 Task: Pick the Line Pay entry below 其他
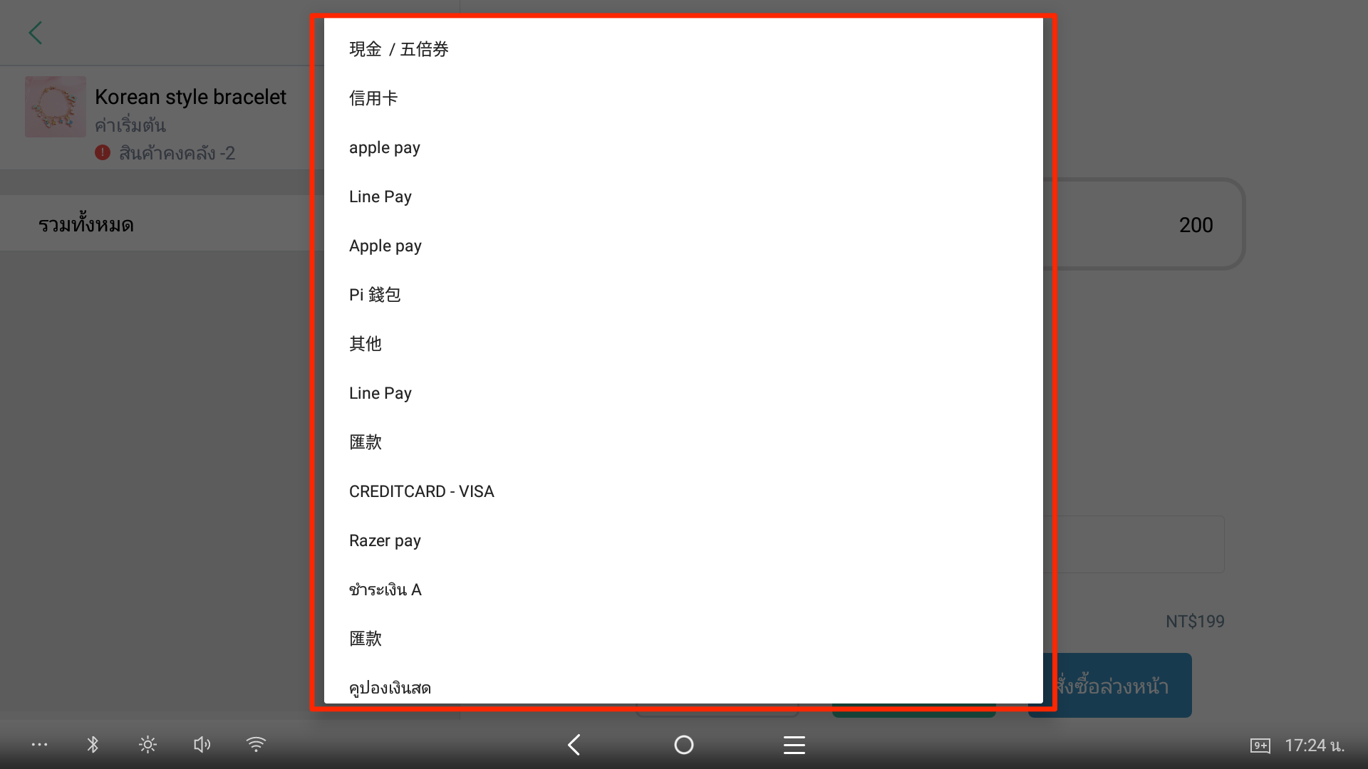(683, 393)
